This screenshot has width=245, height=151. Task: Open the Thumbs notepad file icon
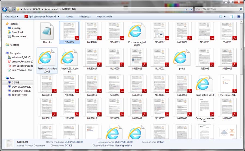point(47,31)
